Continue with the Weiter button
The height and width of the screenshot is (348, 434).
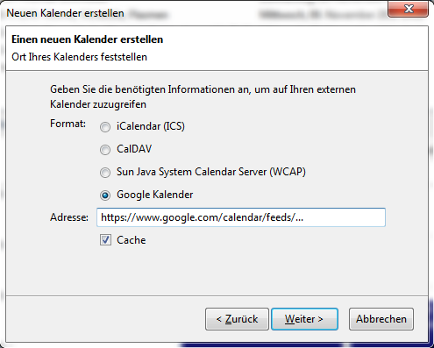pyautogui.click(x=304, y=319)
